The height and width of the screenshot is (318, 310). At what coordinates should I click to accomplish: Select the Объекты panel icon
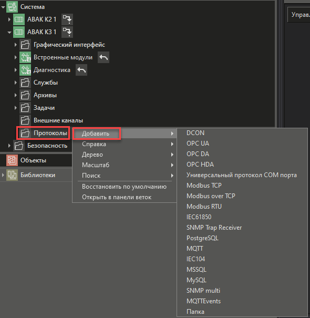pos(12,160)
